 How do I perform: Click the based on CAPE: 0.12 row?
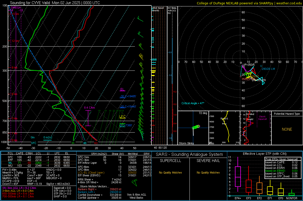pos(281,162)
